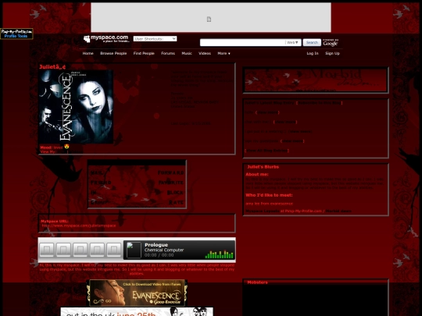Click Forward in the contact box
422x316 pixels.
pyautogui.click(x=170, y=172)
